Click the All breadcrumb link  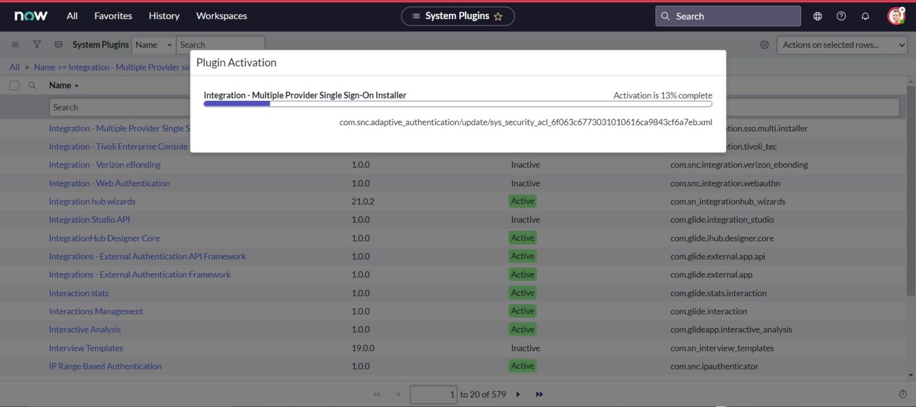tap(14, 67)
